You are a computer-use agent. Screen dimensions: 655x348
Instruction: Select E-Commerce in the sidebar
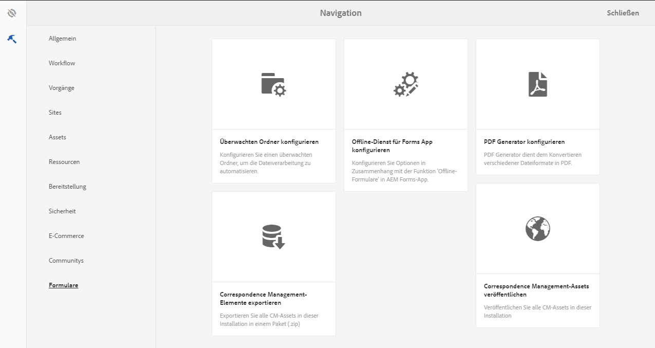coord(66,236)
